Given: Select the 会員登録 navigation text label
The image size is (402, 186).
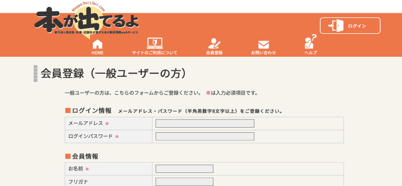Looking at the screenshot, I should click(x=214, y=53).
